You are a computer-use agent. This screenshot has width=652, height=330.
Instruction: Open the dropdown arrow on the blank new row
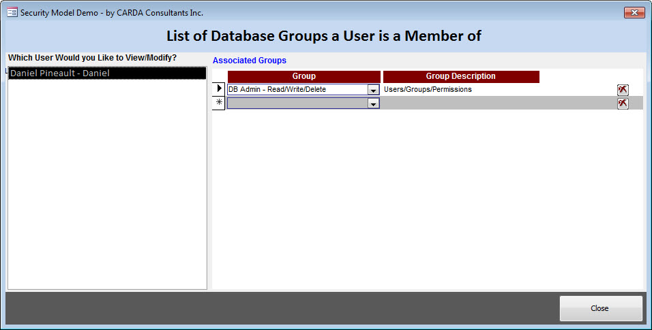tap(373, 103)
